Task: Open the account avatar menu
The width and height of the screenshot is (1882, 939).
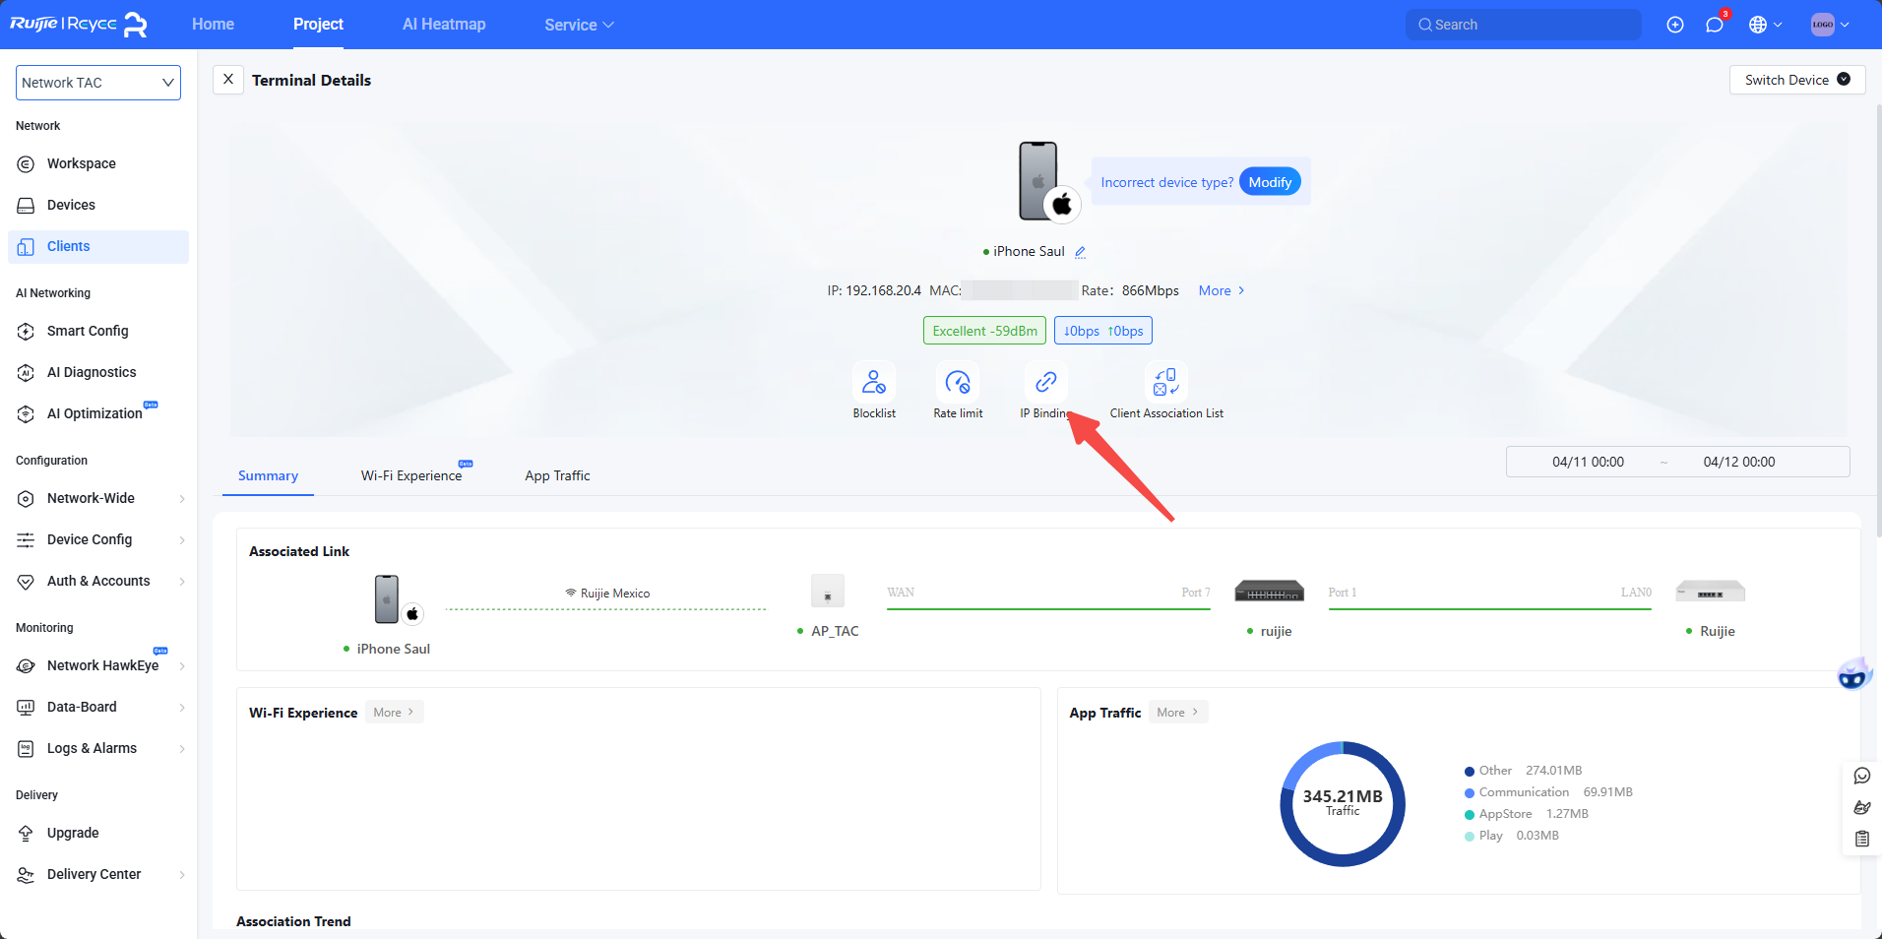Action: pos(1831,25)
